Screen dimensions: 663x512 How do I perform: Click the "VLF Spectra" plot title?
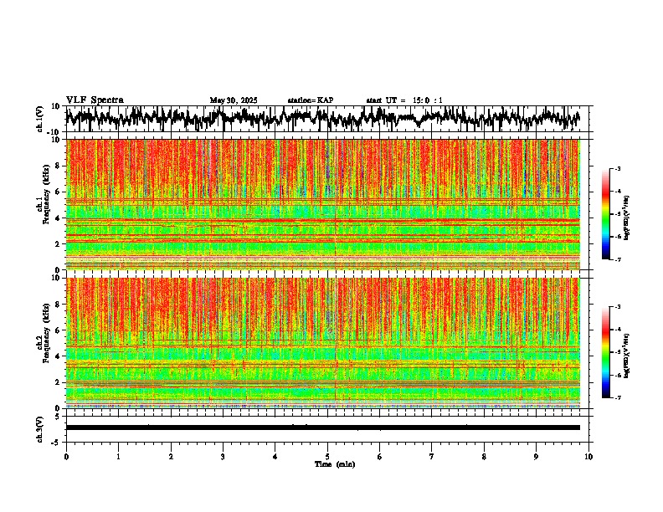95,100
